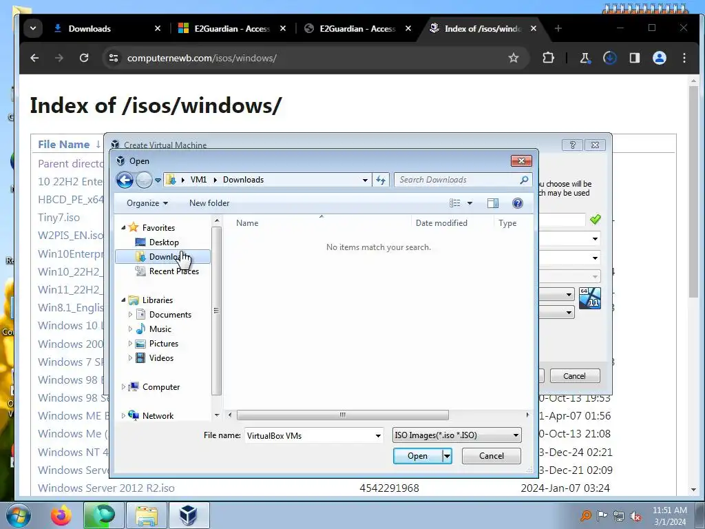Viewport: 705px width, 529px height.
Task: Click the Music library icon
Action: pos(140,329)
